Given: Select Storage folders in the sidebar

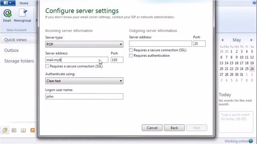Looking at the screenshot, I should (19, 61).
